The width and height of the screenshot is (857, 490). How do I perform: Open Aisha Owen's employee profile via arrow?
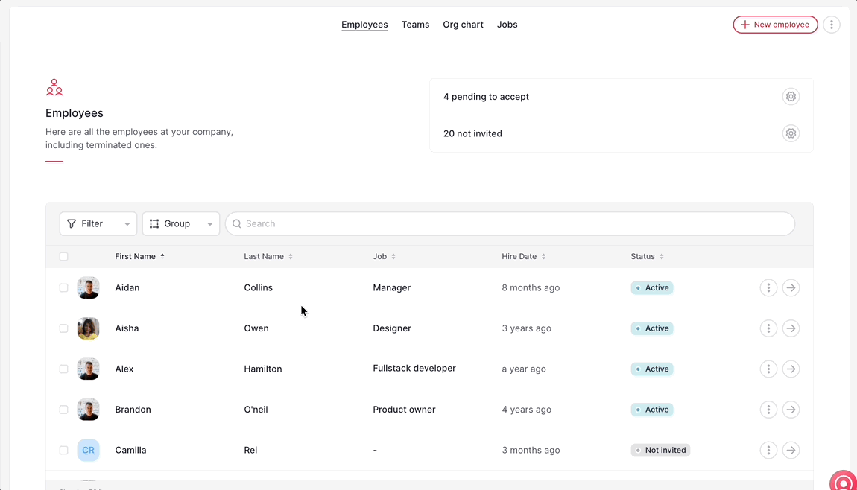point(791,328)
